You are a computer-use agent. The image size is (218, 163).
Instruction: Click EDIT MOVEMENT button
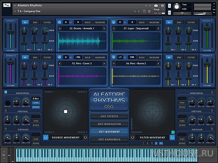109,132
